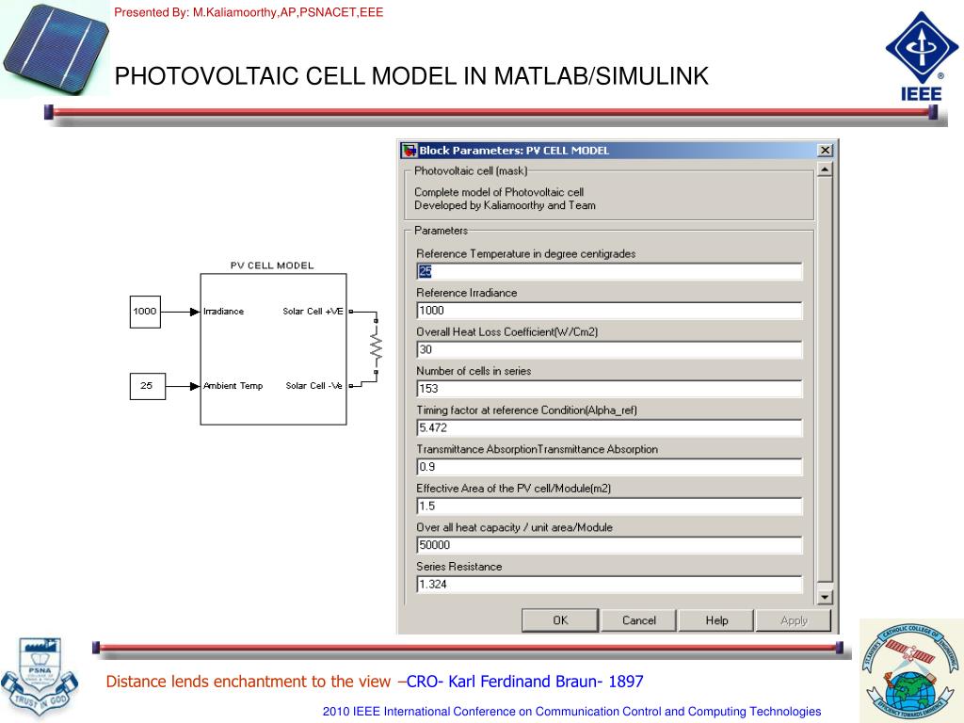The height and width of the screenshot is (723, 964).
Task: Edit the Overall Heat Loss Coefficient field
Action: (x=609, y=349)
